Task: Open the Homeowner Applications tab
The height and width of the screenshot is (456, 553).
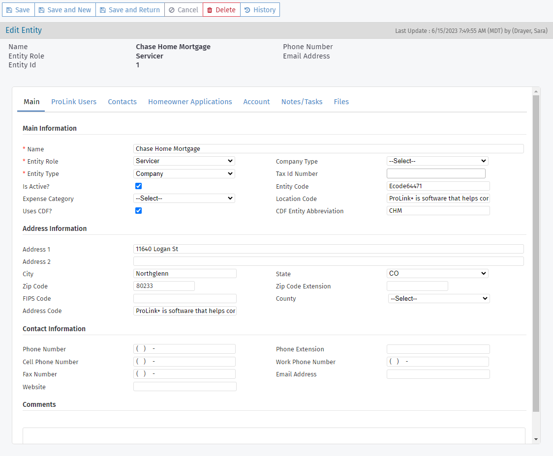Action: click(x=190, y=102)
